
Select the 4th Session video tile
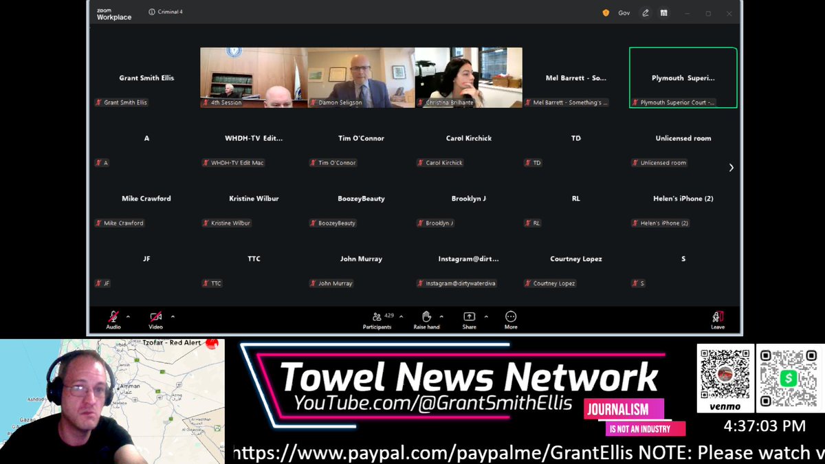point(254,78)
